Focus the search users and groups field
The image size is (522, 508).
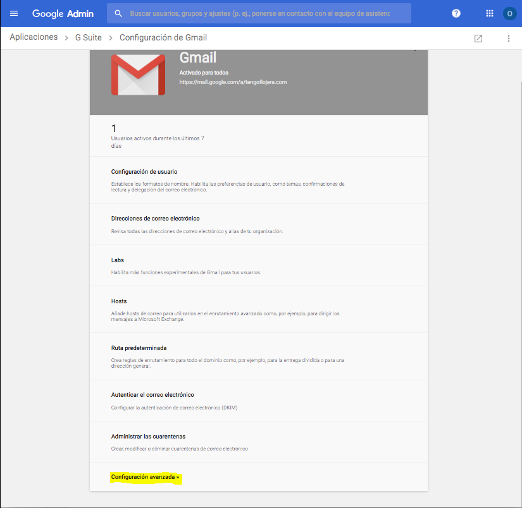click(259, 13)
